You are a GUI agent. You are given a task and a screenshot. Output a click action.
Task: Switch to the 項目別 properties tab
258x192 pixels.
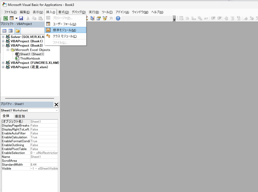(x=20, y=116)
